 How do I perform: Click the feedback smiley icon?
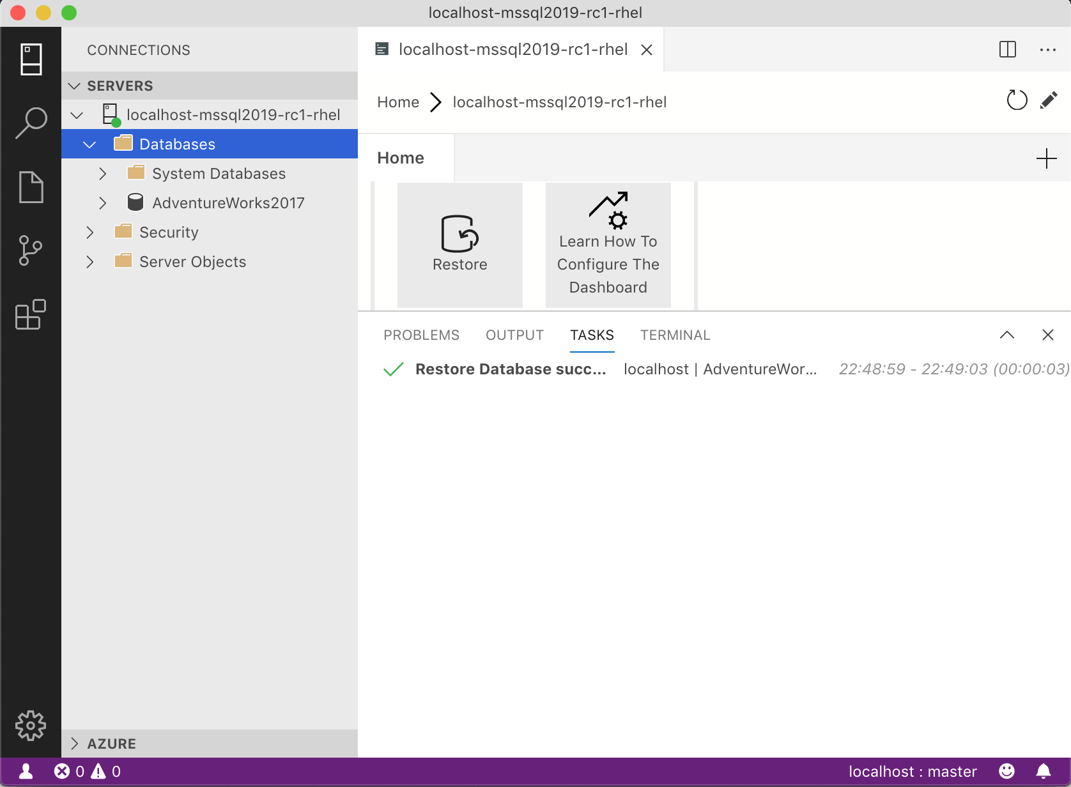coord(1007,772)
